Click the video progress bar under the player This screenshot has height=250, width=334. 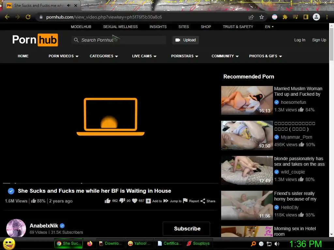pos(111,183)
